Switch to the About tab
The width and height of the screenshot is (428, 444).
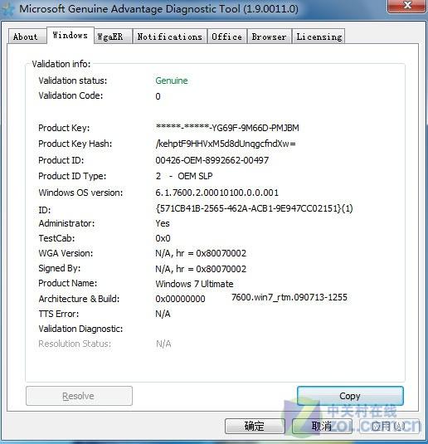tap(27, 37)
